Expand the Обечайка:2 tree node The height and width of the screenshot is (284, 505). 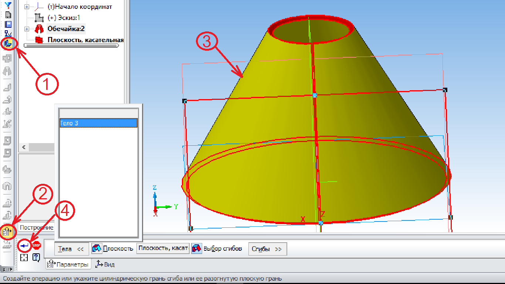coord(27,29)
